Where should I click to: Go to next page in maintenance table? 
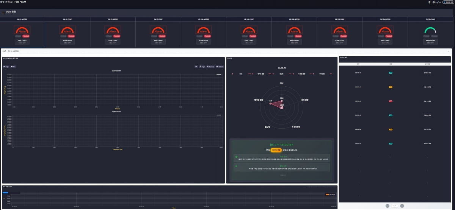[402, 206]
